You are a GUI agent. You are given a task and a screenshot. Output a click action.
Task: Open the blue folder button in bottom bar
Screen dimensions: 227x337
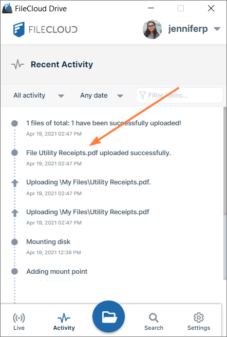coord(108,317)
